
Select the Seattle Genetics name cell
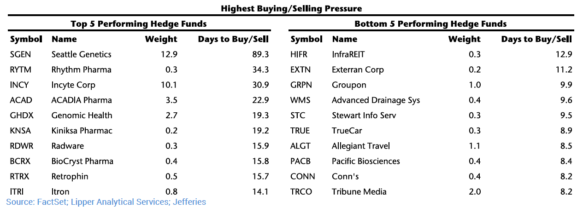(x=81, y=54)
